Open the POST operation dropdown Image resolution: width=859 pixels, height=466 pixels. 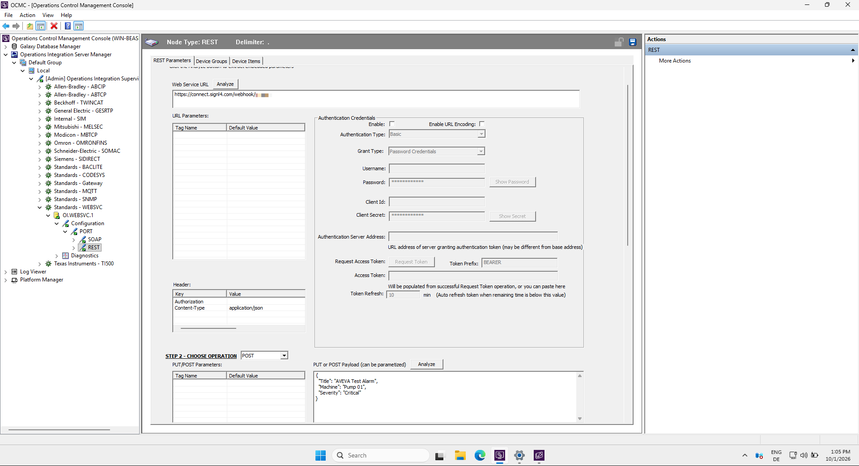pos(284,356)
